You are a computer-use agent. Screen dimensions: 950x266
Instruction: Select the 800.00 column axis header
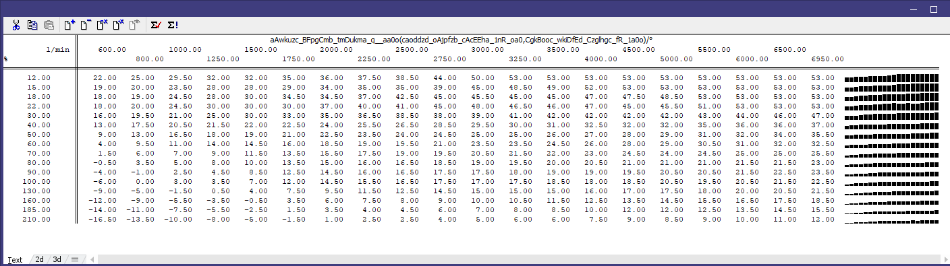150,59
